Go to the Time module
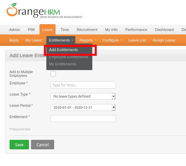This screenshot has width=186, height=166. 65,30
